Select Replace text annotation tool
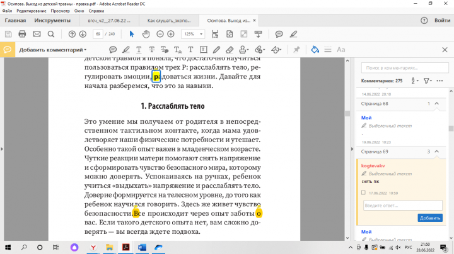The height and width of the screenshot is (254, 454). click(x=165, y=50)
